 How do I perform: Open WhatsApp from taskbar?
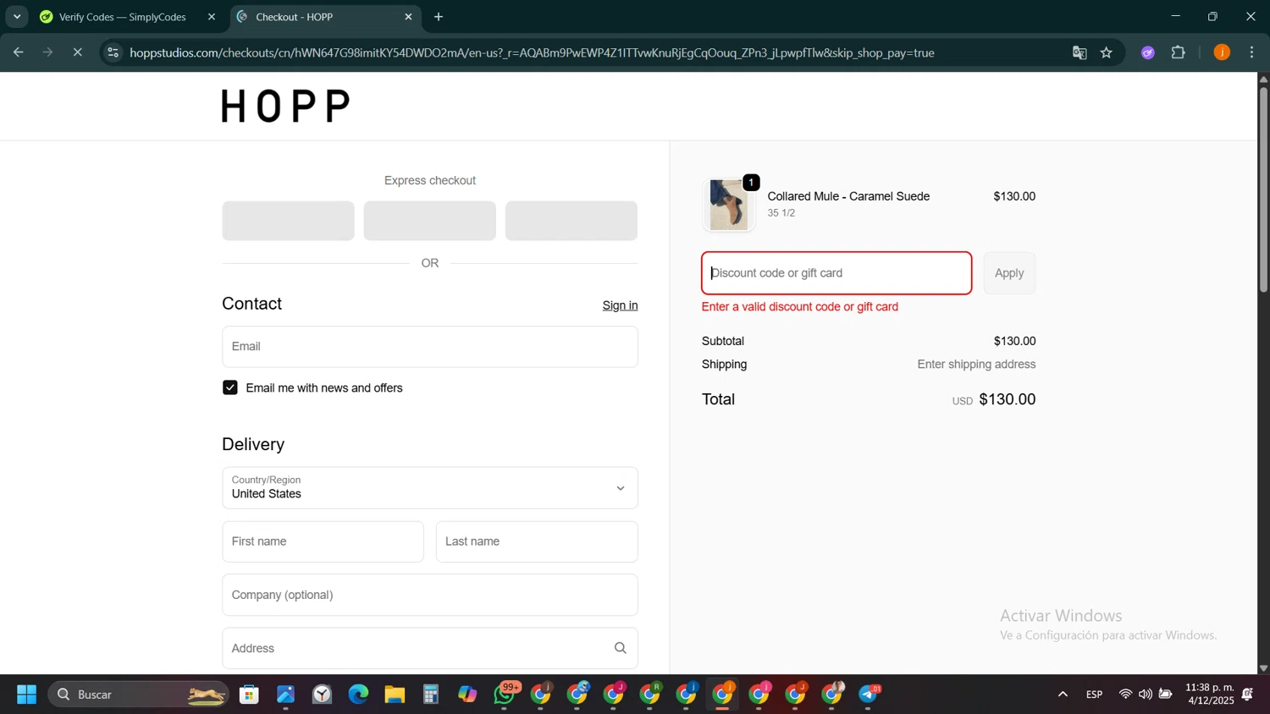click(x=505, y=695)
